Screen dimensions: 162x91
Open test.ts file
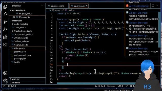click(27, 62)
